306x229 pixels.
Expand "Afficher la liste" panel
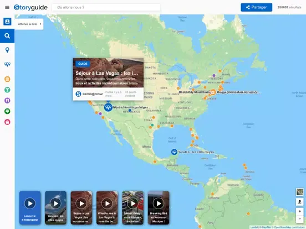29,24
